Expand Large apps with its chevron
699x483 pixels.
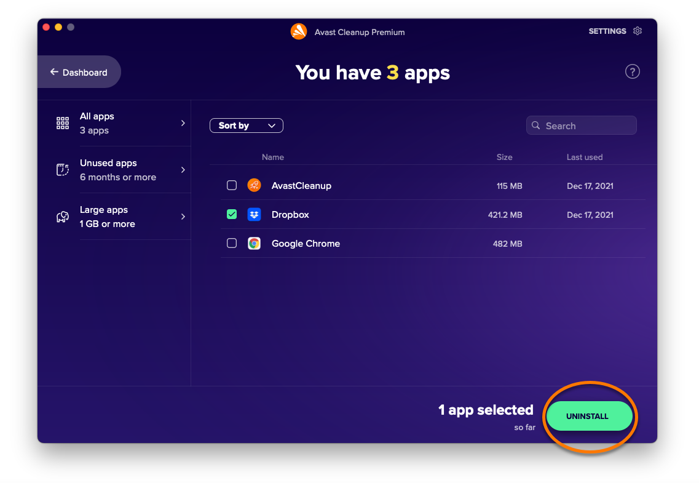(183, 217)
